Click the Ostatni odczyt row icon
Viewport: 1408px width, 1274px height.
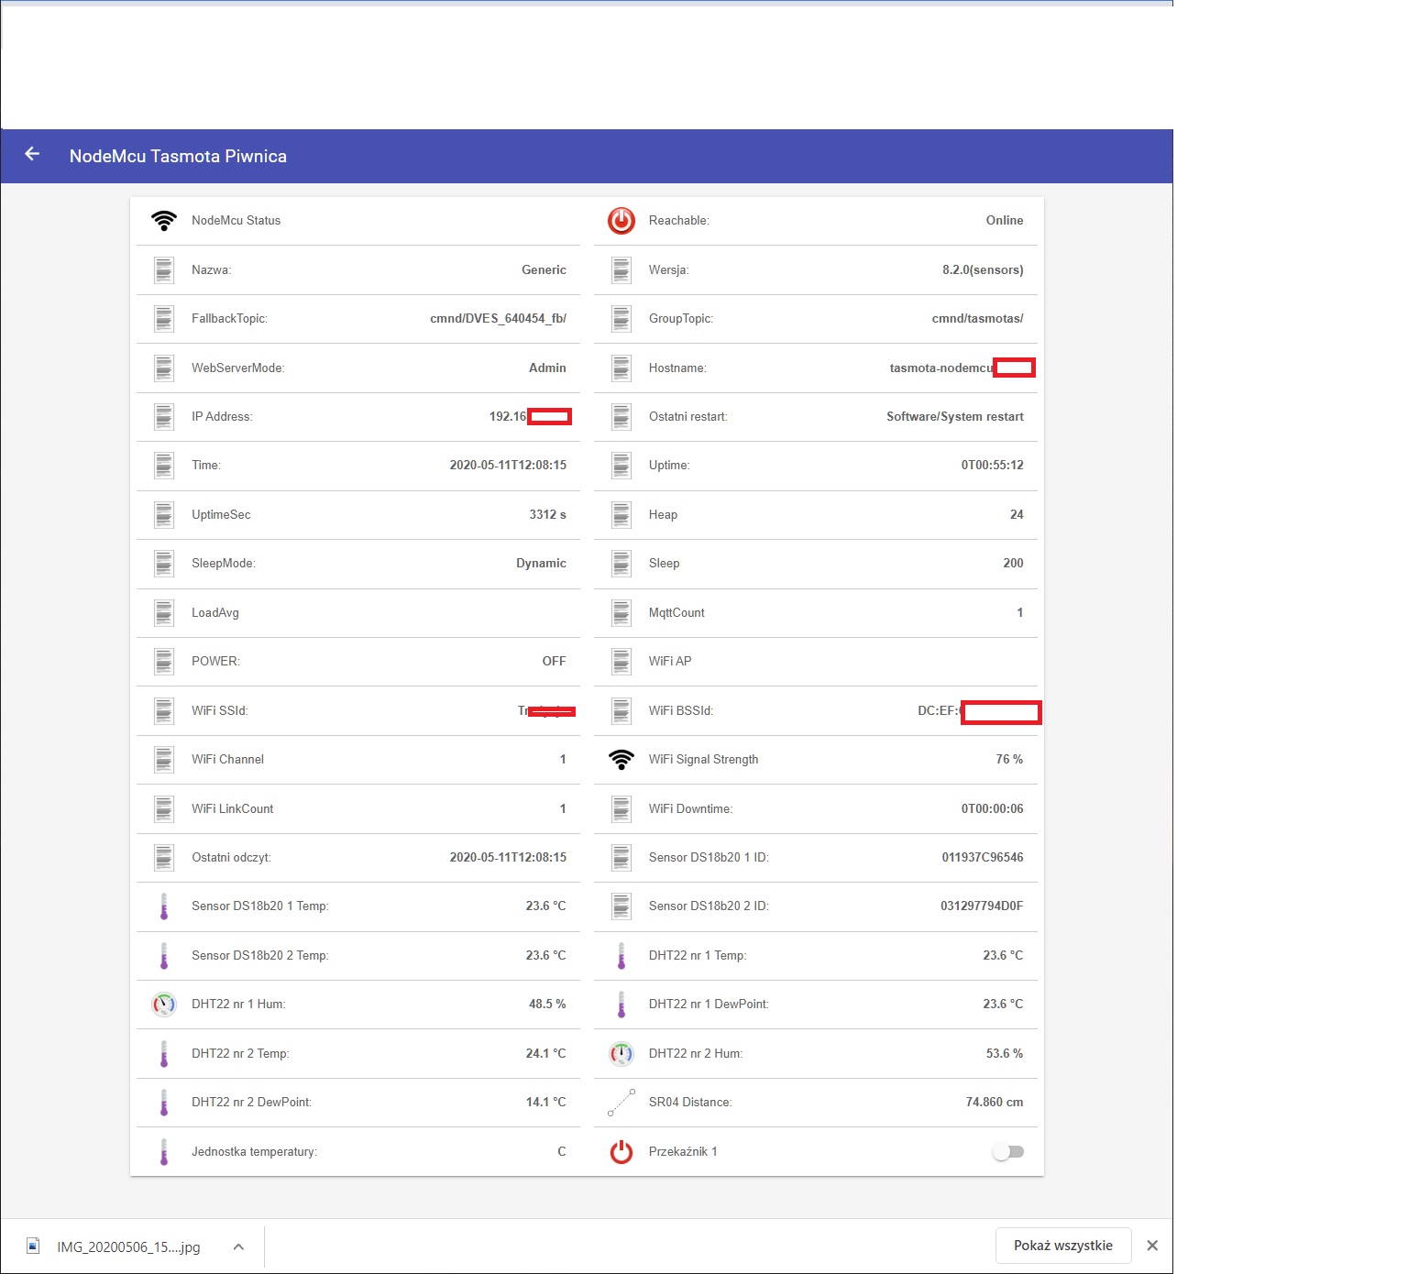click(x=164, y=858)
